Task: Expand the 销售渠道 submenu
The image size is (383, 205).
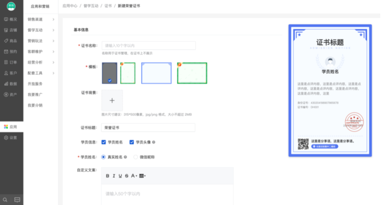Action: pyautogui.click(x=41, y=19)
